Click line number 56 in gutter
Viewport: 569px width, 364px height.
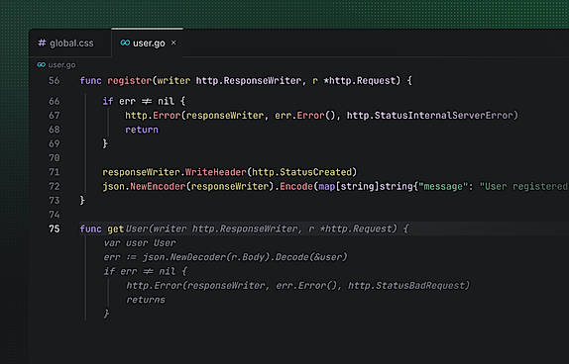coord(55,80)
